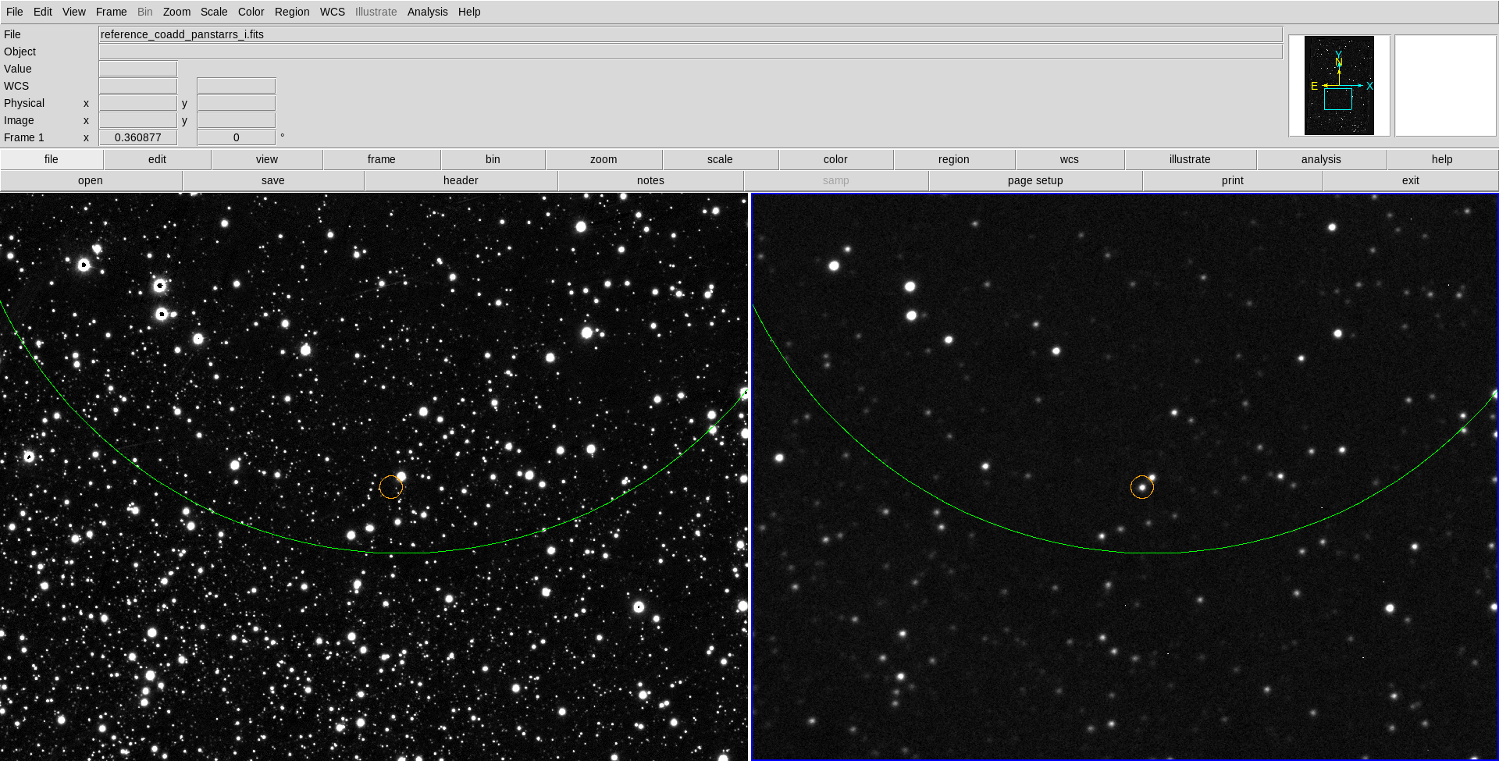The height and width of the screenshot is (761, 1499).
Task: Click the header button
Action: [461, 180]
